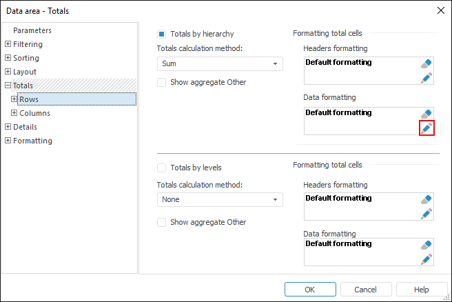Select the Formatting tree item
Image resolution: width=452 pixels, height=302 pixels.
pos(32,141)
